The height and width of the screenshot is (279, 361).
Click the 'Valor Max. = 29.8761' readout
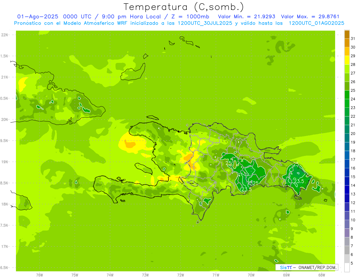point(310,17)
